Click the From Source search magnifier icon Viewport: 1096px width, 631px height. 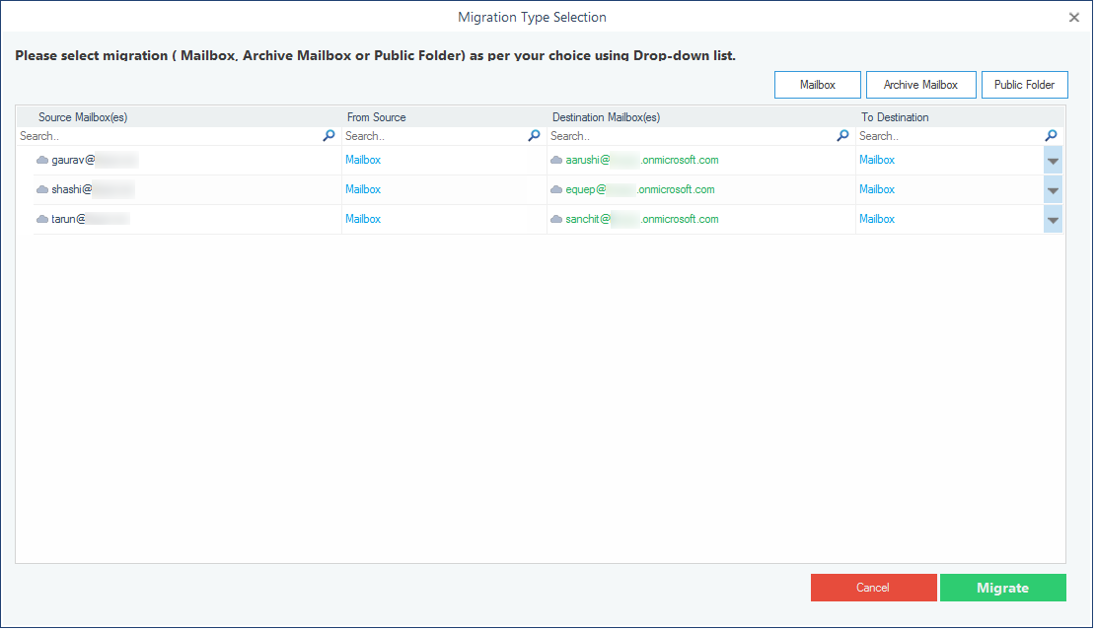pos(534,135)
